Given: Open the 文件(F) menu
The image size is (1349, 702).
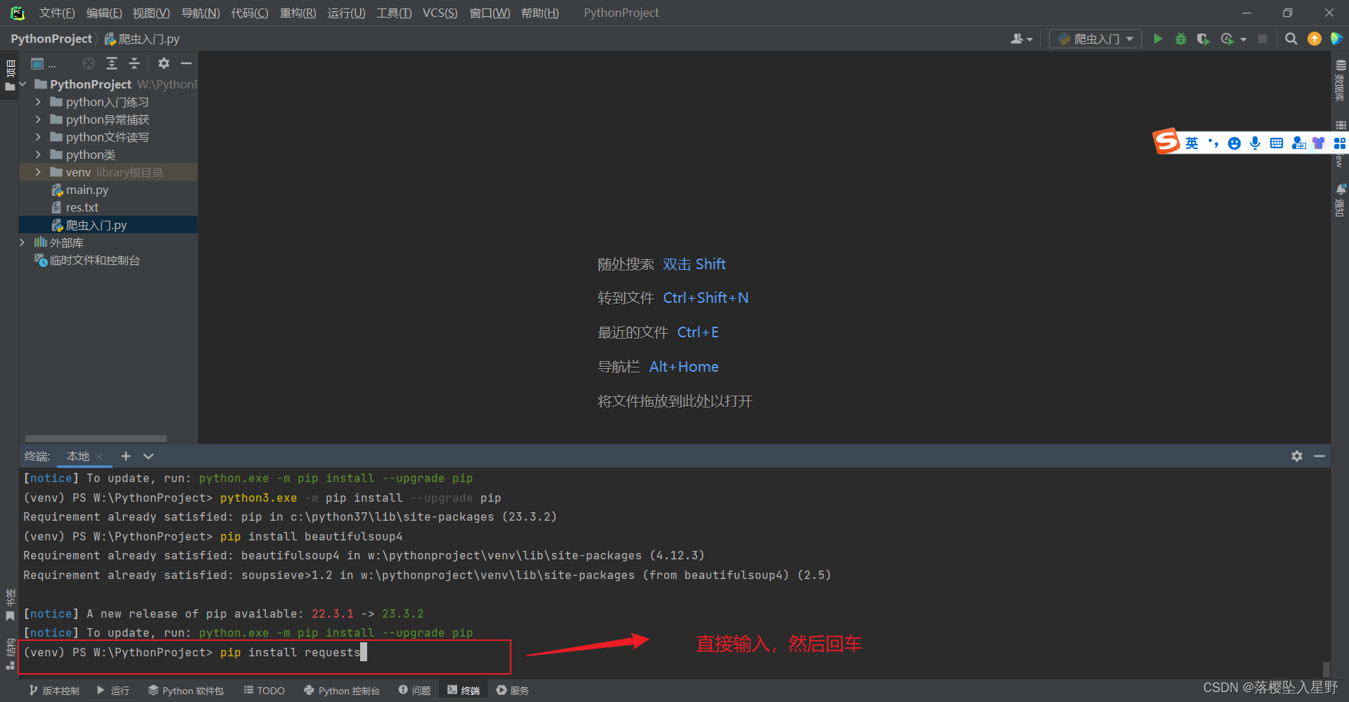Looking at the screenshot, I should 57,13.
